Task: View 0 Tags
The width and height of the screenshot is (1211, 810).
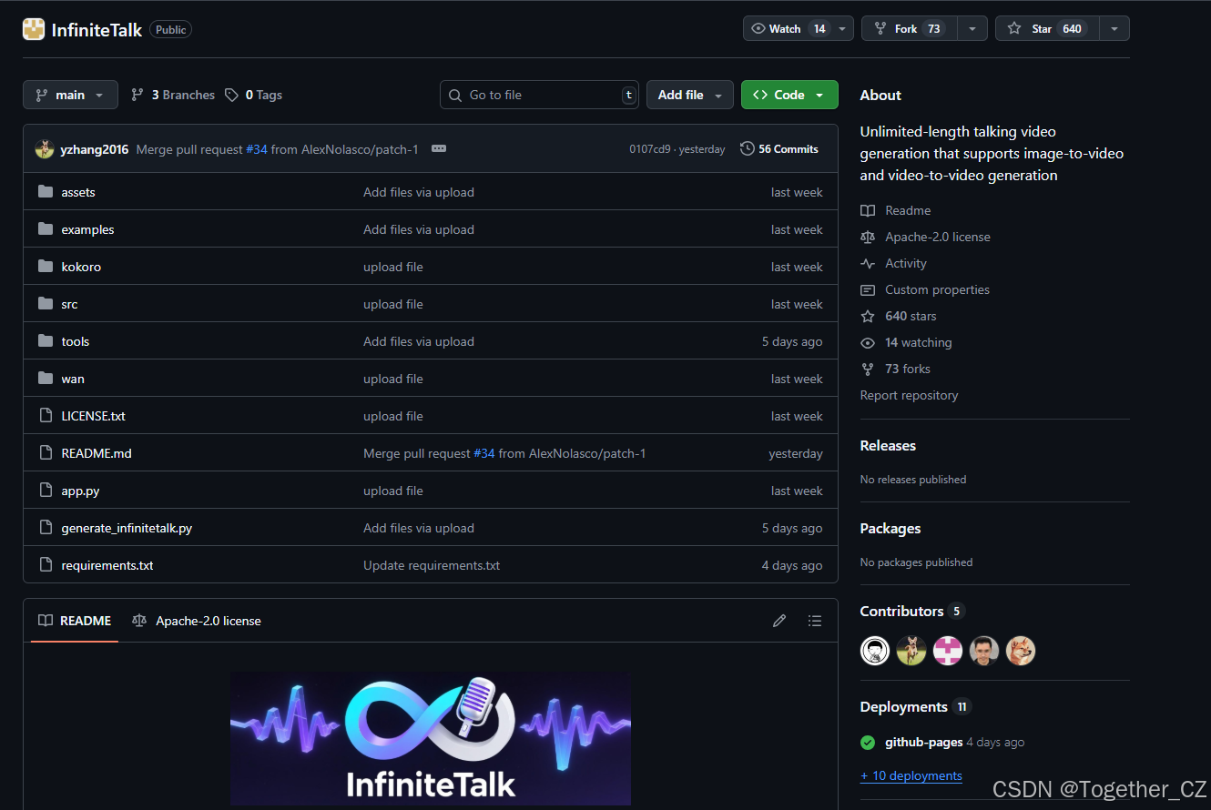Action: pyautogui.click(x=254, y=95)
